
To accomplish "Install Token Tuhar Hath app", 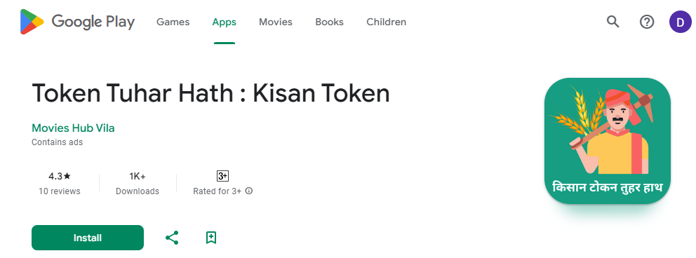I will coord(88,238).
